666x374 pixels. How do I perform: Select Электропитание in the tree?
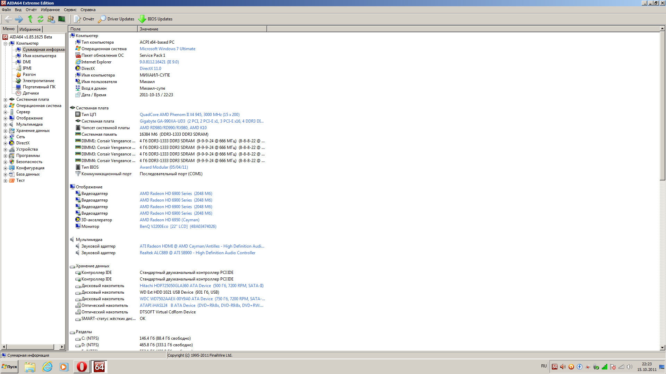39,81
